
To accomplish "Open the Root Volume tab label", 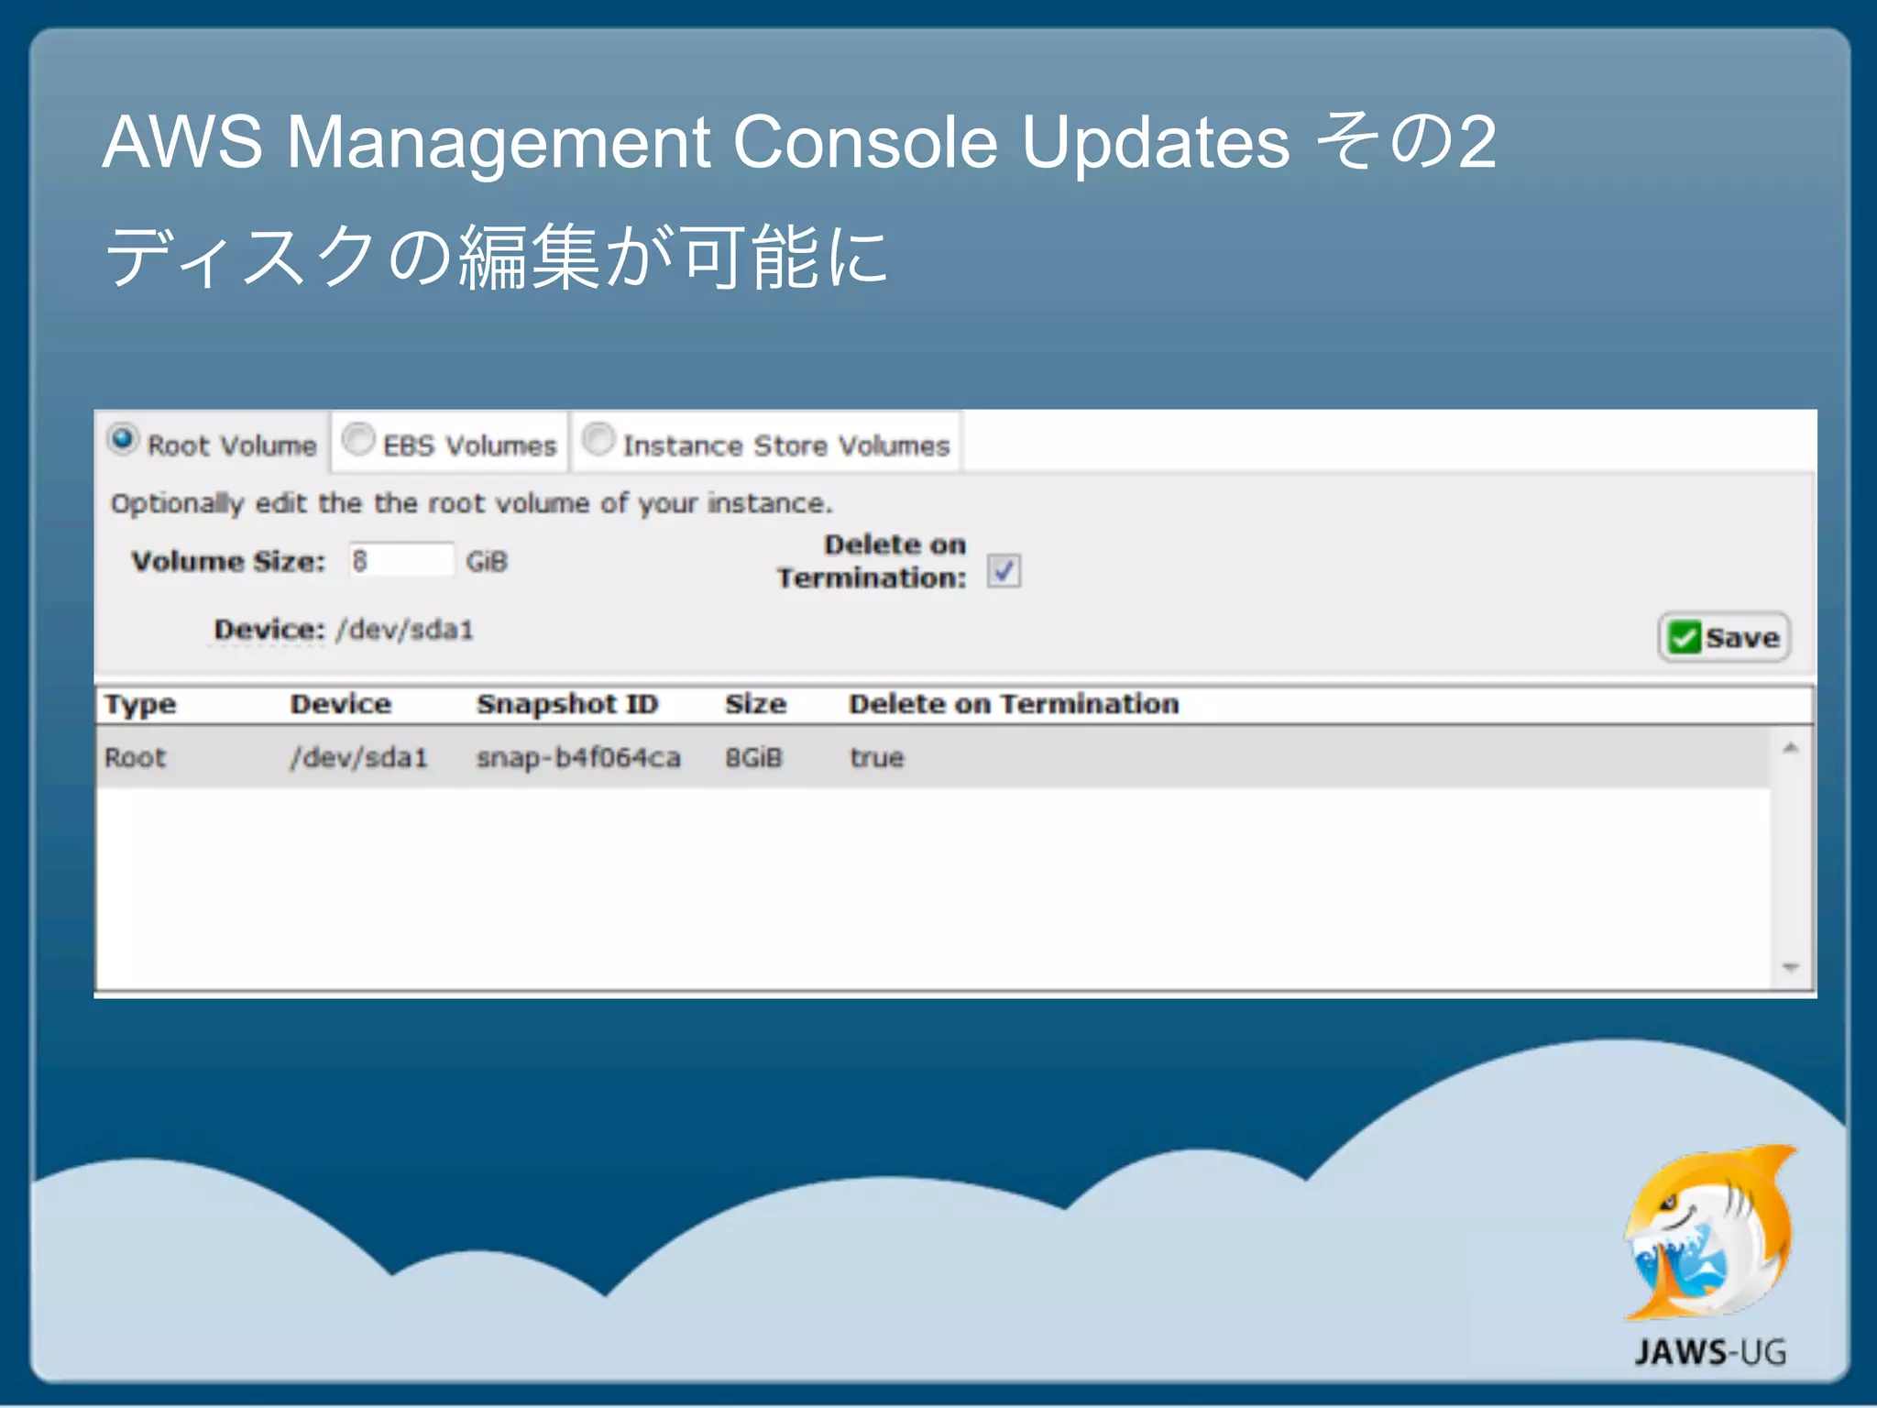I will click(232, 446).
